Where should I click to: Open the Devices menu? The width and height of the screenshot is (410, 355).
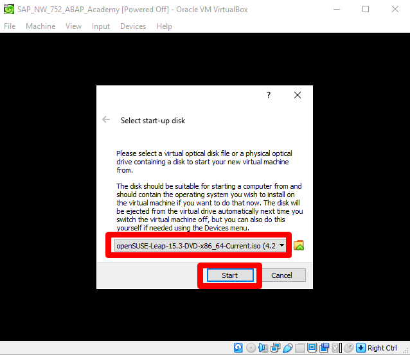[x=133, y=26]
